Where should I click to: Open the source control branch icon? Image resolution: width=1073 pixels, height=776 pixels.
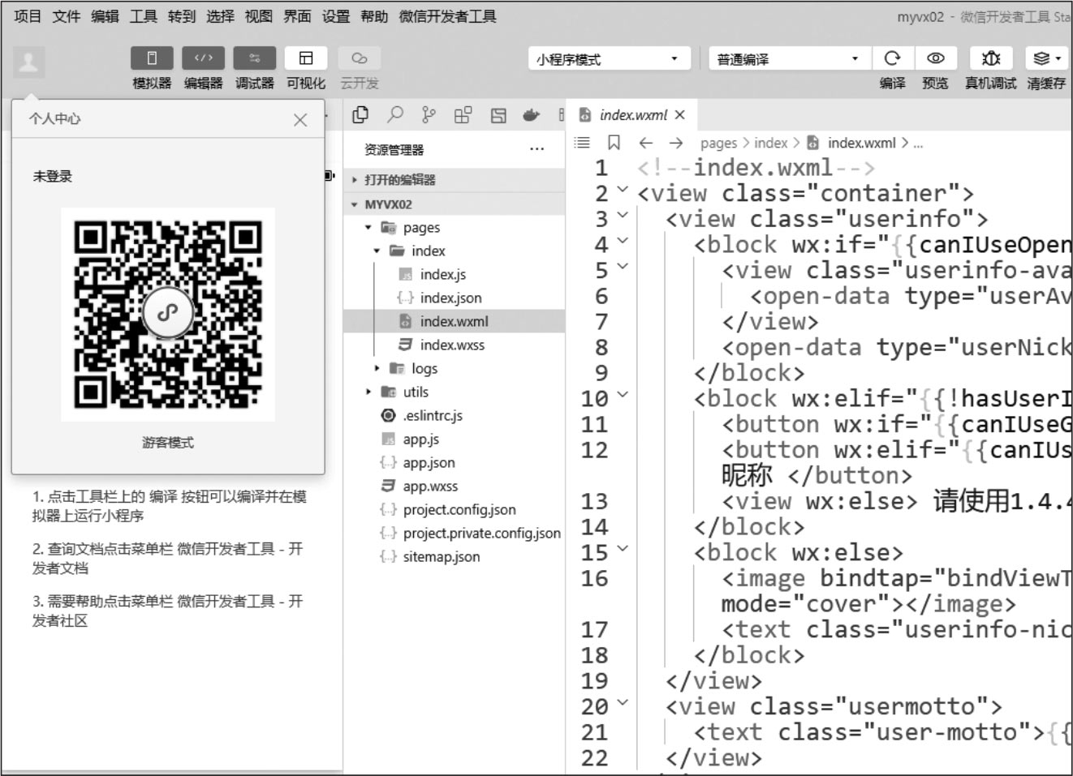point(429,115)
